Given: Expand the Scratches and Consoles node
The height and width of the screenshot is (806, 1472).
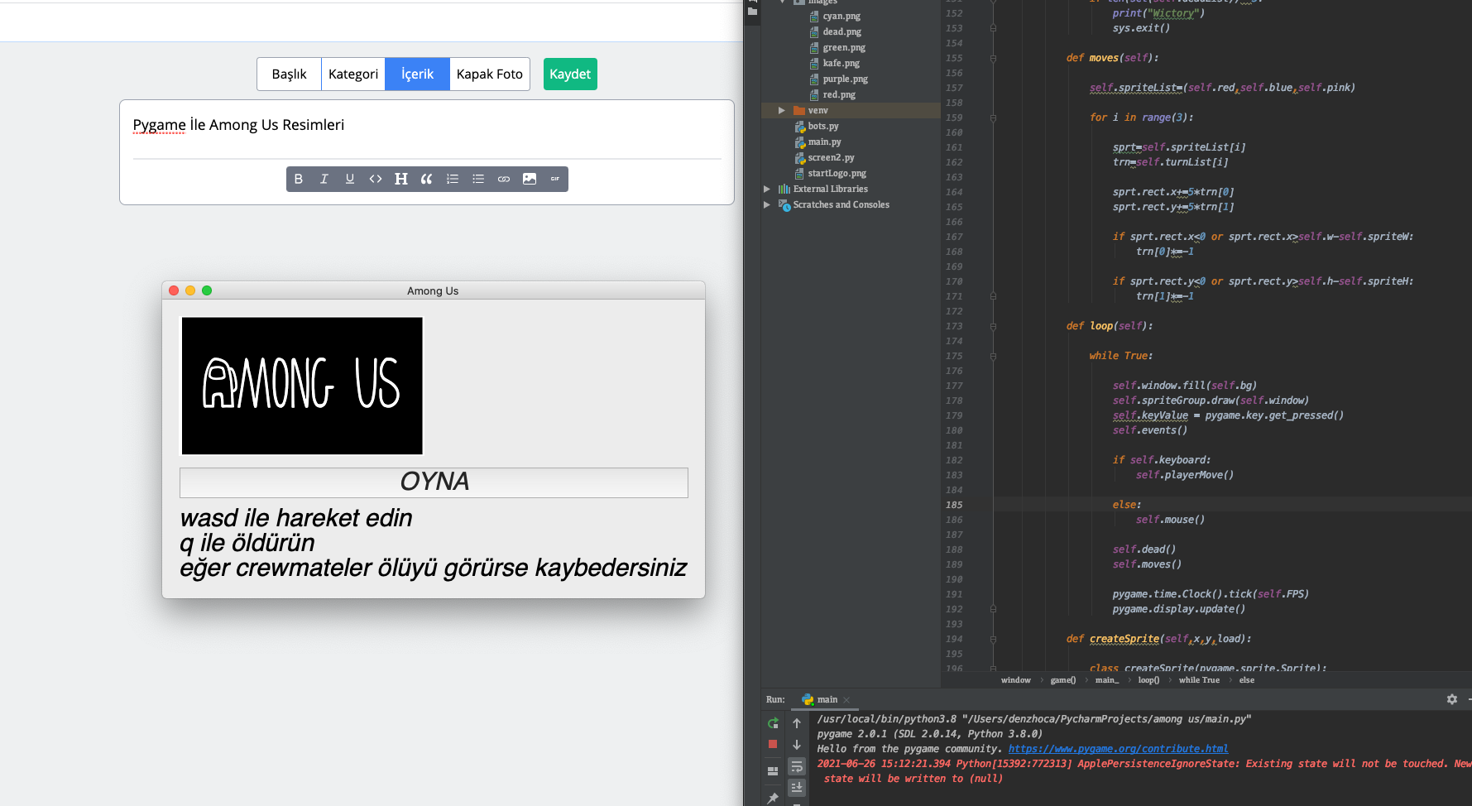Looking at the screenshot, I should click(767, 204).
